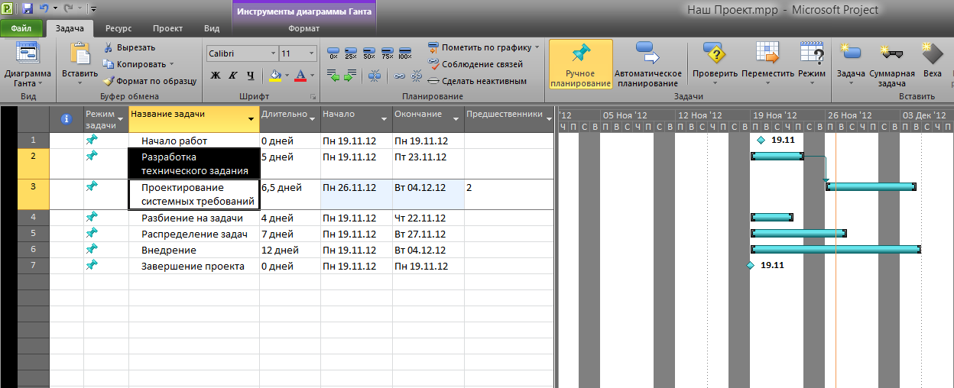
Task: Open the Файл tab
Action: tap(21, 28)
